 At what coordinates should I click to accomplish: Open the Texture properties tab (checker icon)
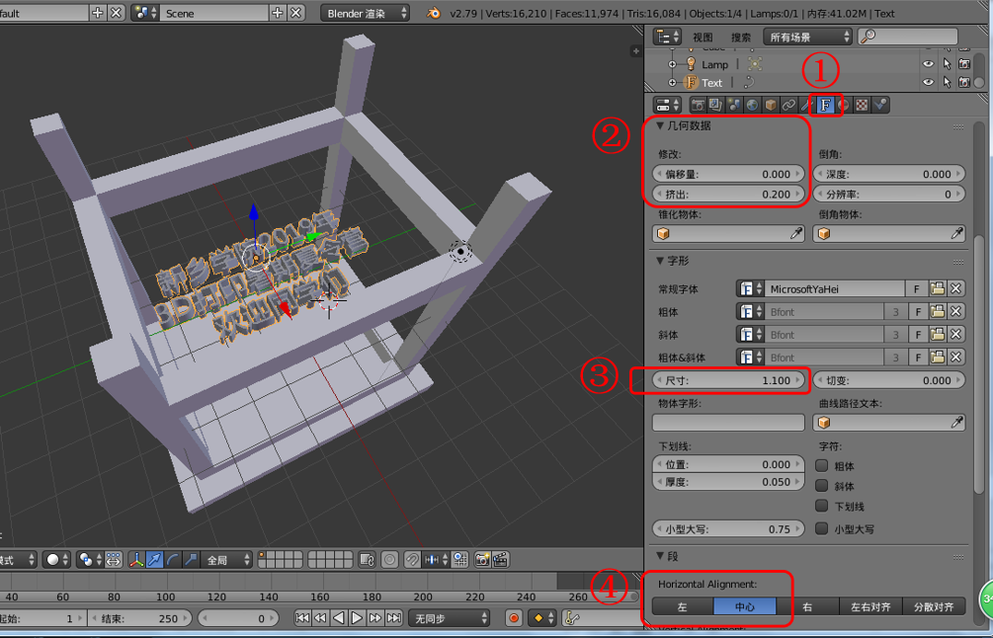coord(862,105)
